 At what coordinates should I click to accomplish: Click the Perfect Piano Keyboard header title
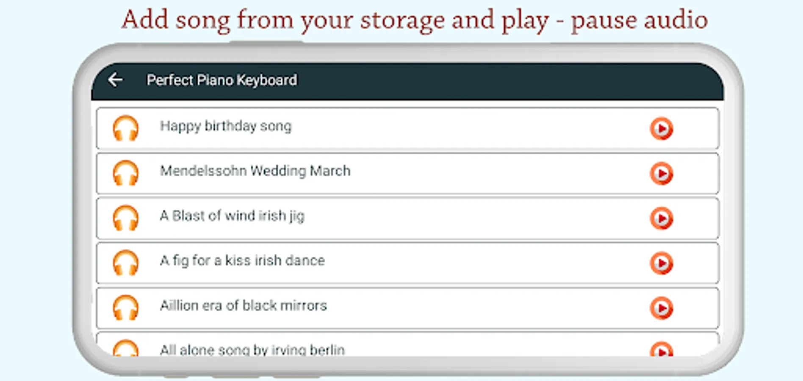tap(222, 80)
